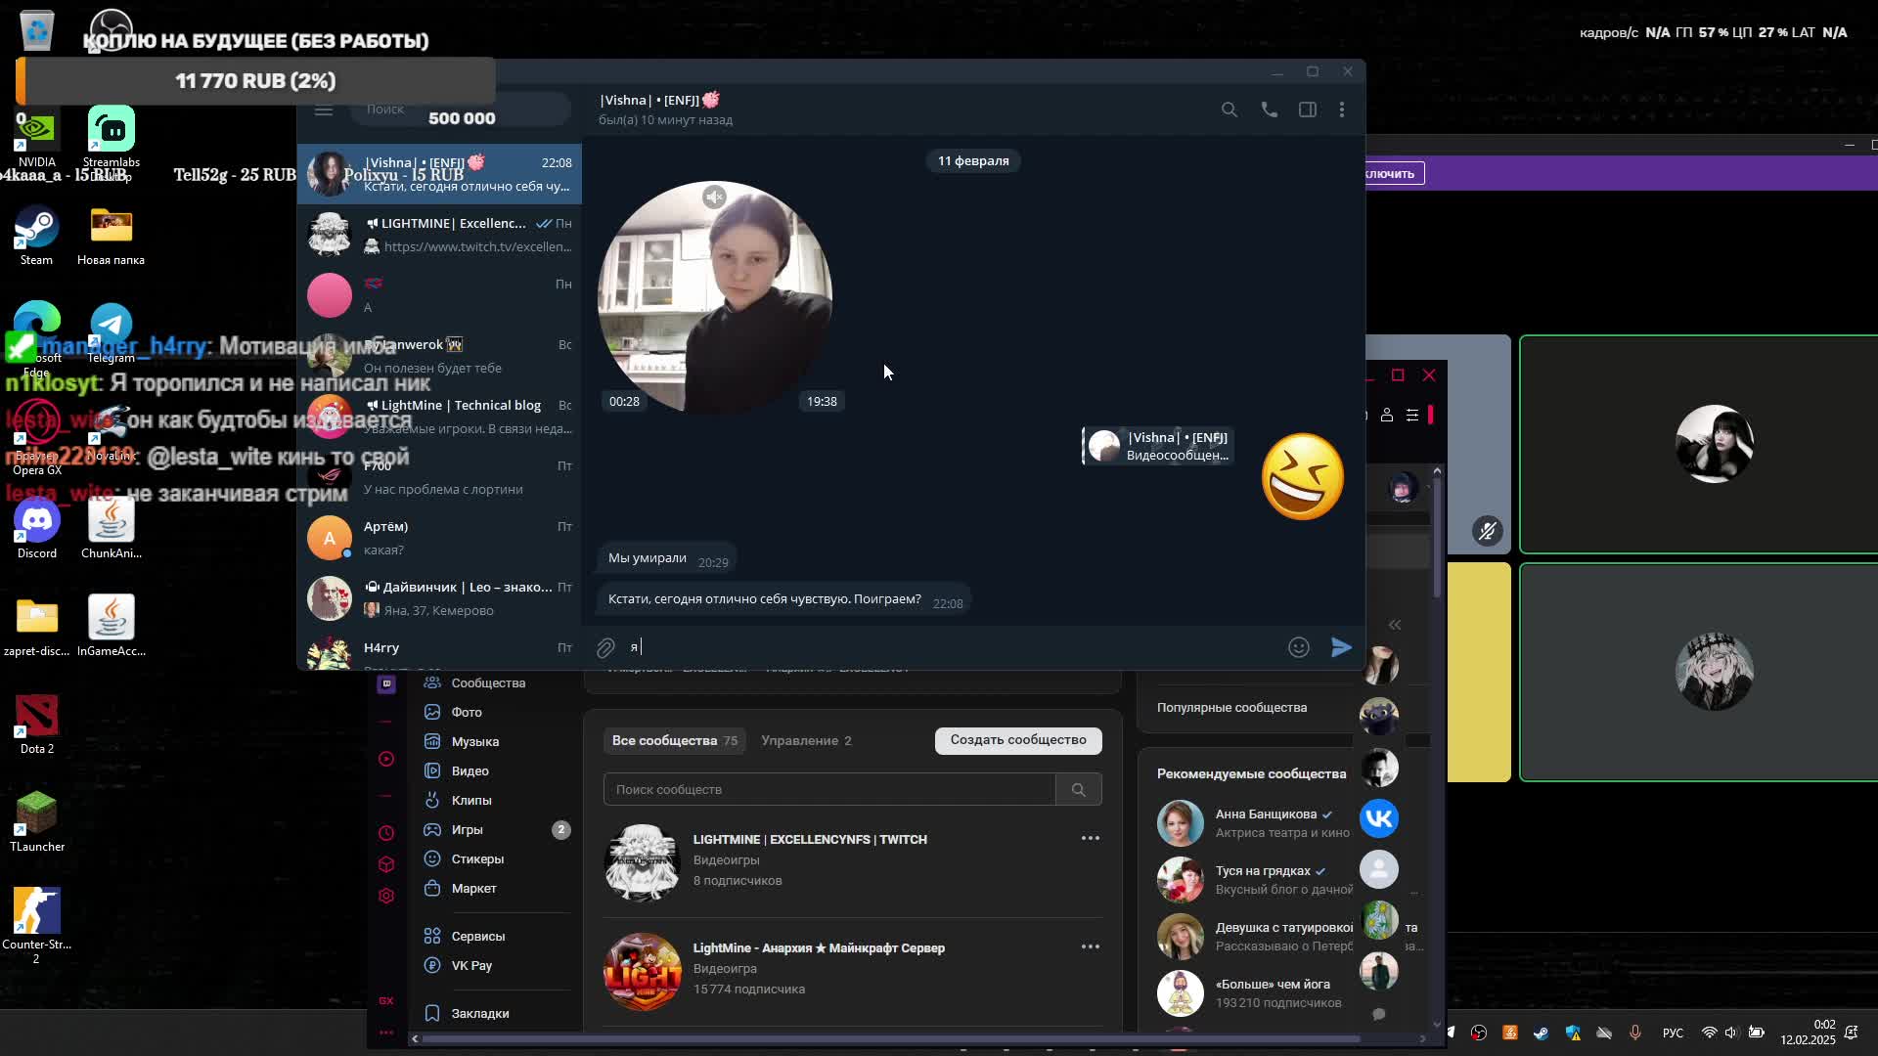The height and width of the screenshot is (1056, 1878).
Task: Open Opera GX sidebar history clock icon
Action: coord(386,833)
